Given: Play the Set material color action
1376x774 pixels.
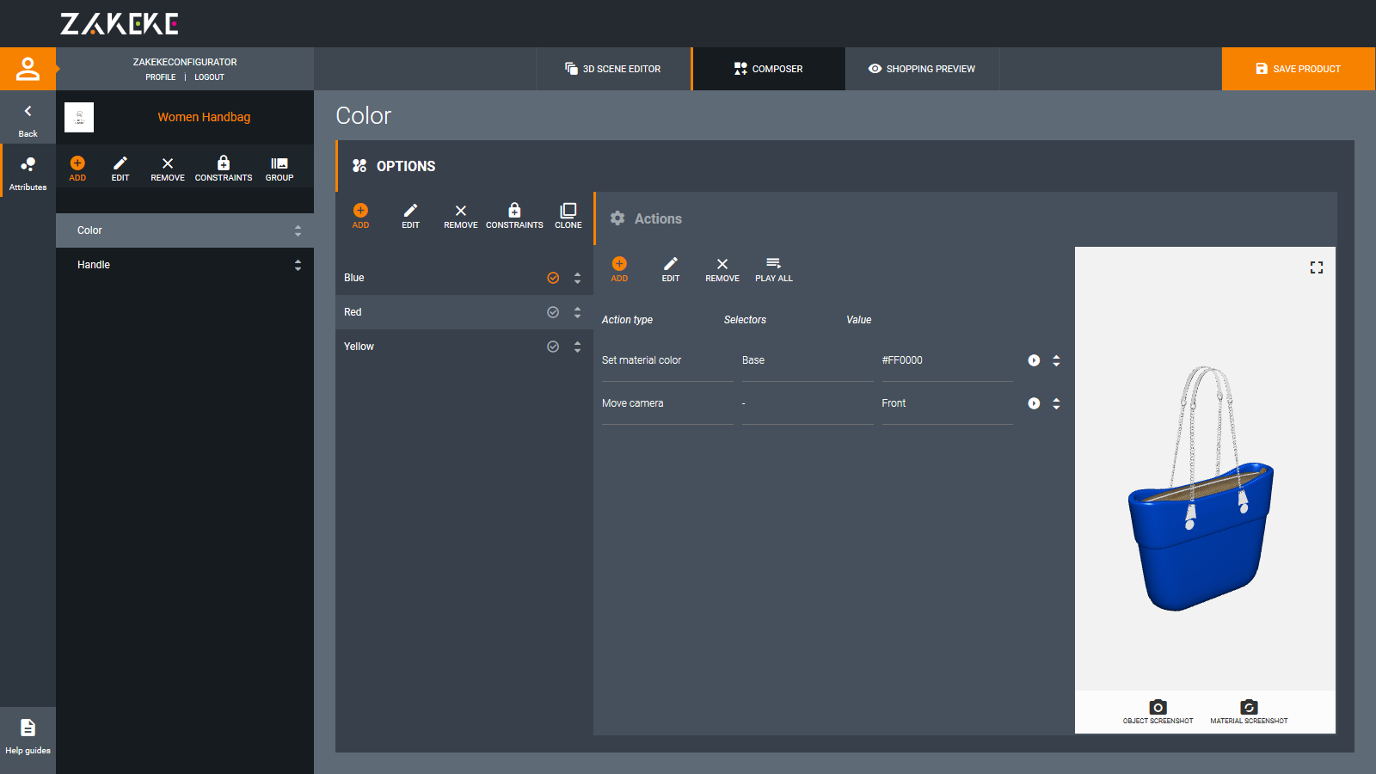Looking at the screenshot, I should (1034, 360).
